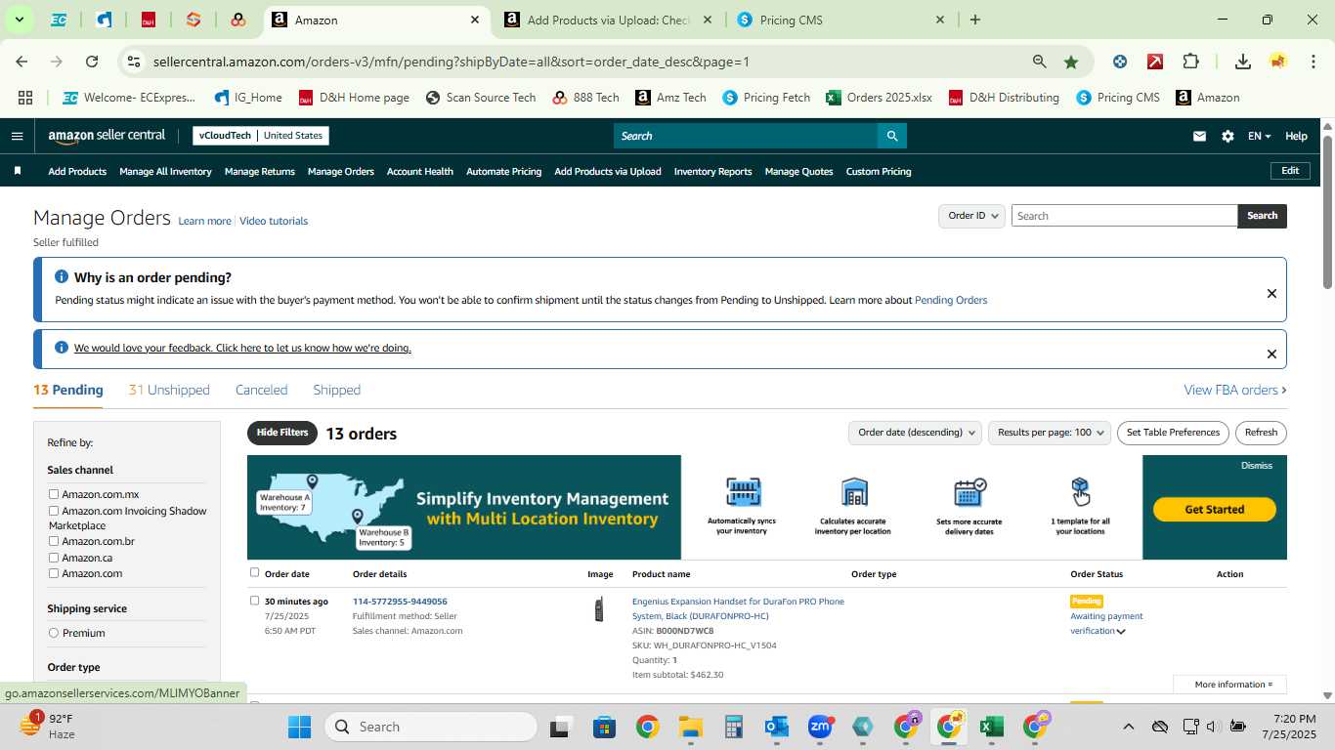Open Manage All Inventory menu item
The image size is (1335, 750).
click(165, 171)
